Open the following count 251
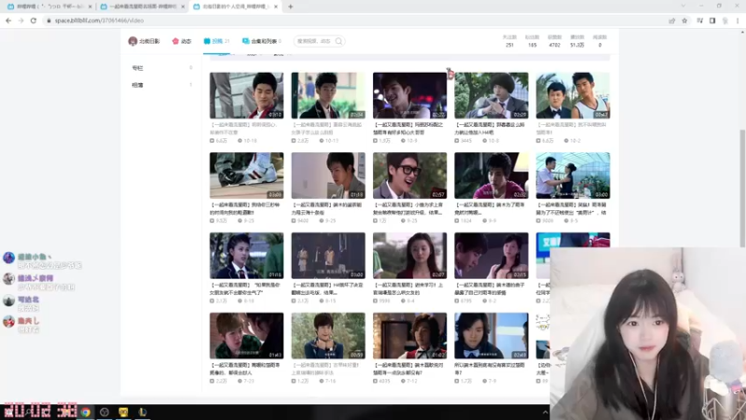Viewport: 746px width, 420px height. [509, 41]
